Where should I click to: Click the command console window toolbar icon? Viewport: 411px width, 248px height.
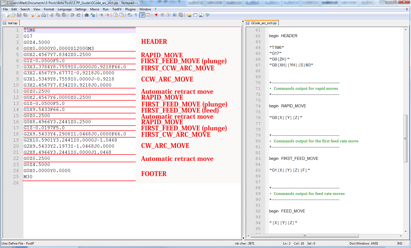click(x=196, y=15)
